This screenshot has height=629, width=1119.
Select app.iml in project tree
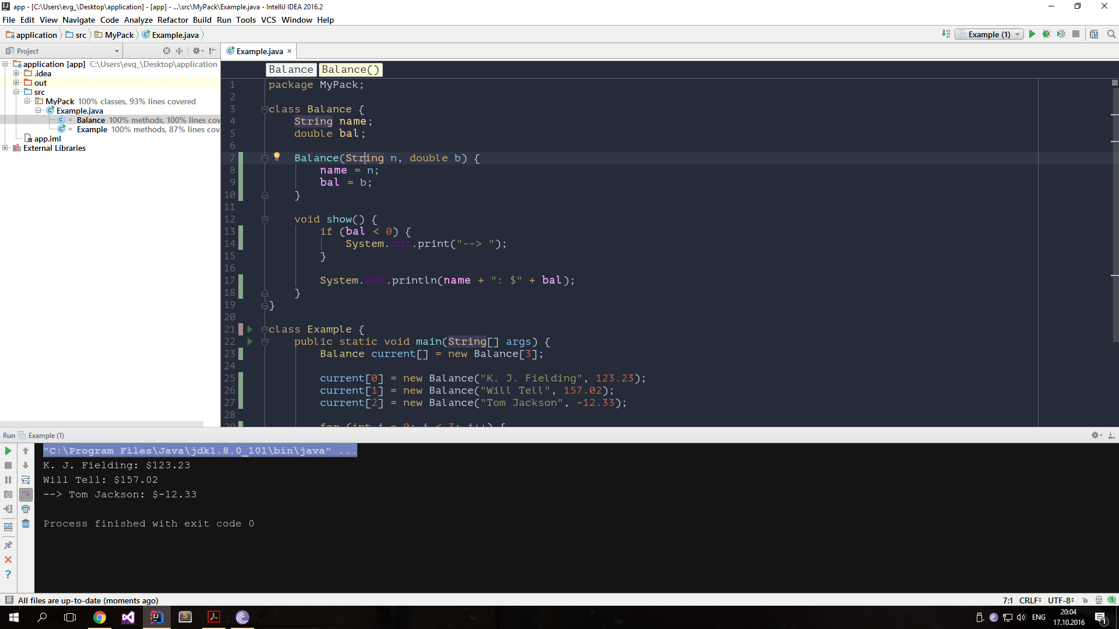(47, 139)
